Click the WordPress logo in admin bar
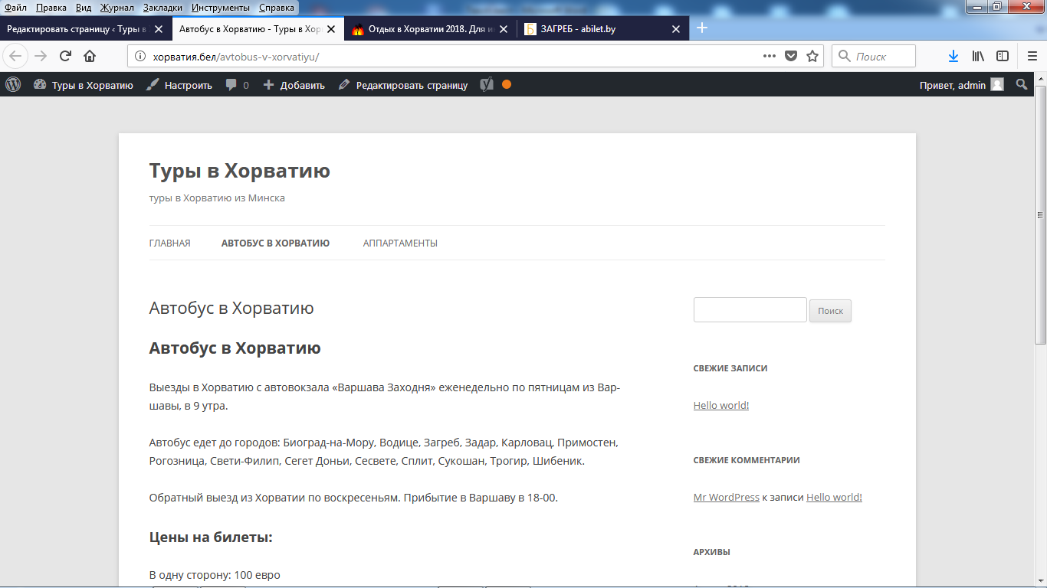The image size is (1047, 588). point(13,85)
